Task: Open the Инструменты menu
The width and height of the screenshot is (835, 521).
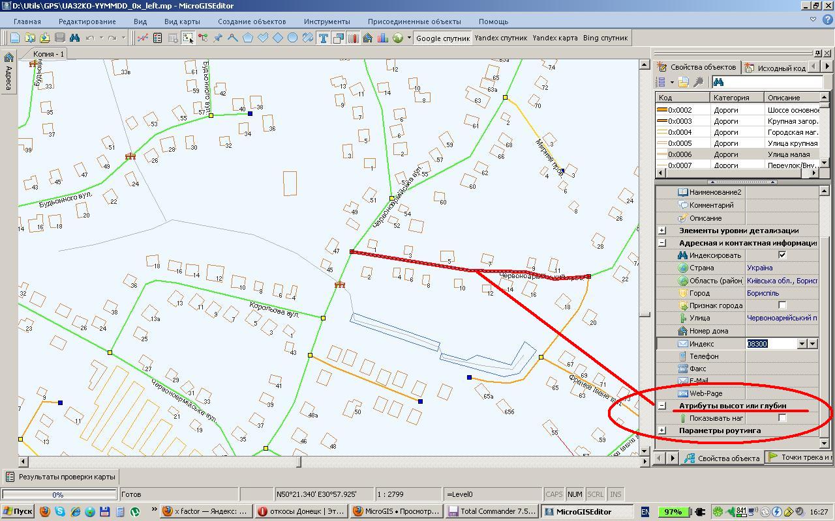Action: point(327,21)
